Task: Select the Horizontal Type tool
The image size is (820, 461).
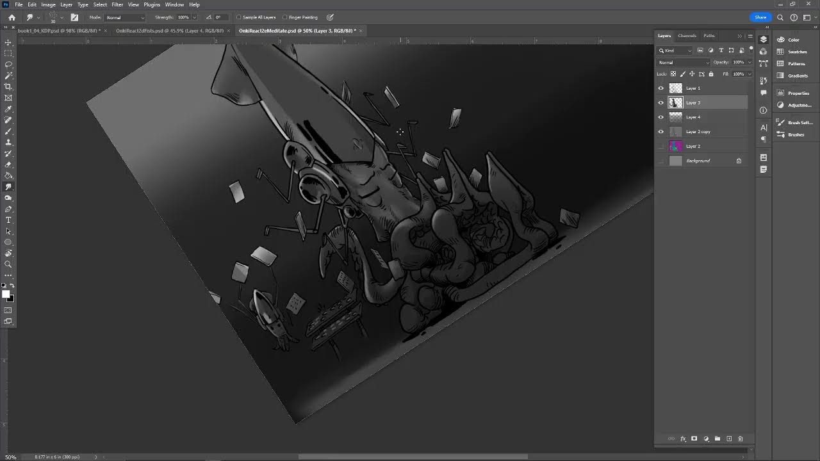Action: coord(8,220)
